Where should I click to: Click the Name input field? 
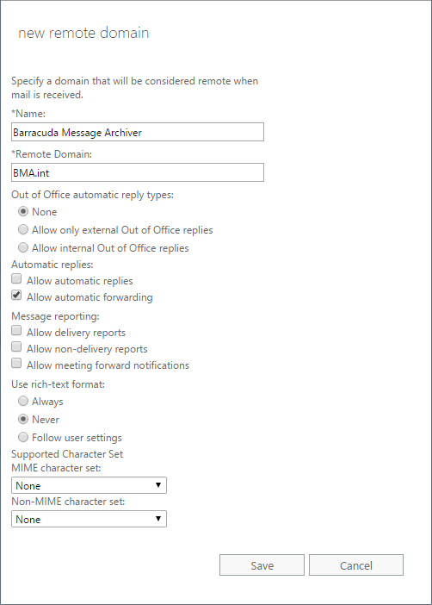pyautogui.click(x=138, y=132)
